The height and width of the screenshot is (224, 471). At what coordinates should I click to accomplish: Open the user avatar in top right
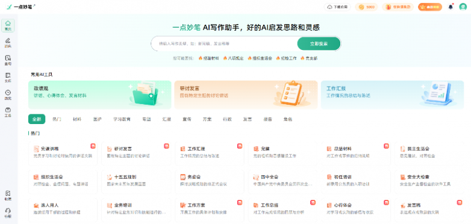tap(463, 7)
